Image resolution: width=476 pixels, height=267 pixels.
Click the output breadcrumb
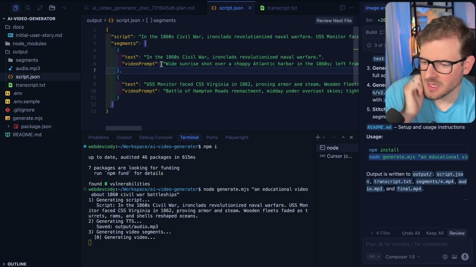pos(94,20)
